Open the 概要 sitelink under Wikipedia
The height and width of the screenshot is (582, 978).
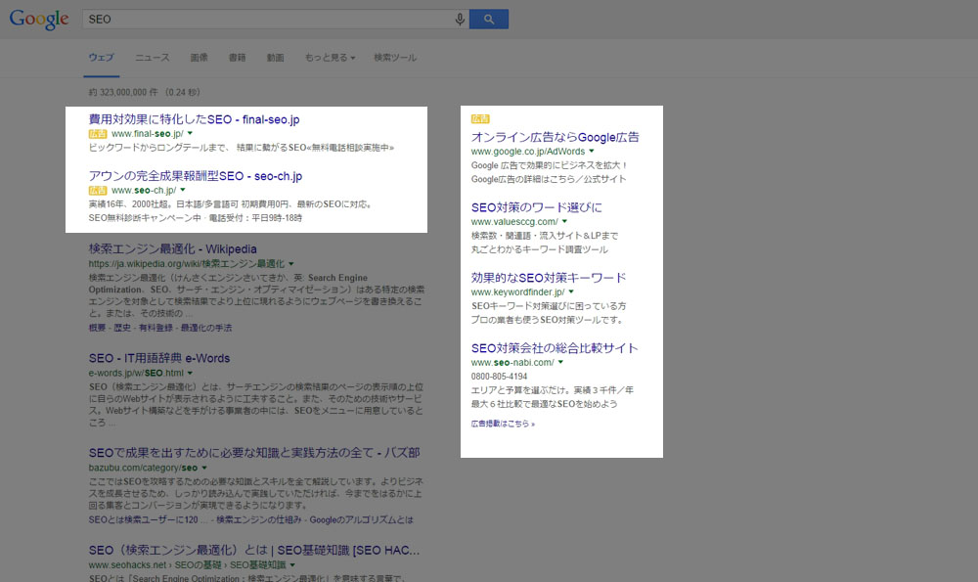click(97, 328)
